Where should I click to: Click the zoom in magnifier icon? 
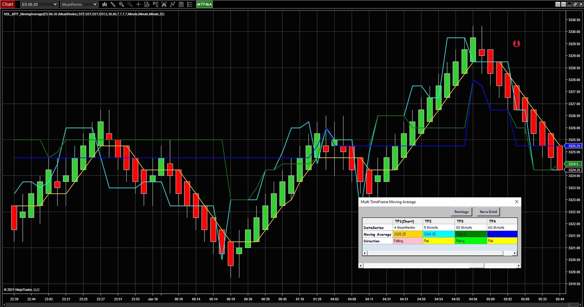tap(122, 4)
